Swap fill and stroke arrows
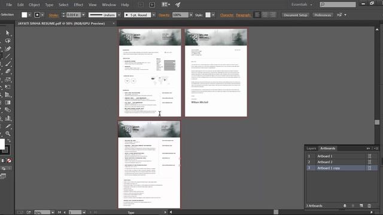Screen dimensions: 383x215 tap(9, 141)
